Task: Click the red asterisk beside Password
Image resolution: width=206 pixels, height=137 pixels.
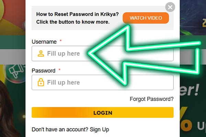Action: [x=59, y=70]
